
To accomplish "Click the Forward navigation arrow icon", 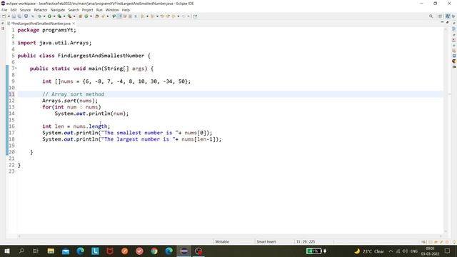I will (184, 16).
